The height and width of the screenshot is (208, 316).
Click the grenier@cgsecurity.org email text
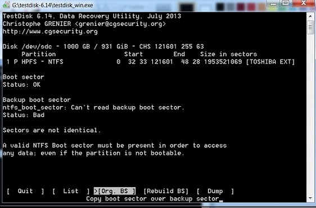point(120,24)
